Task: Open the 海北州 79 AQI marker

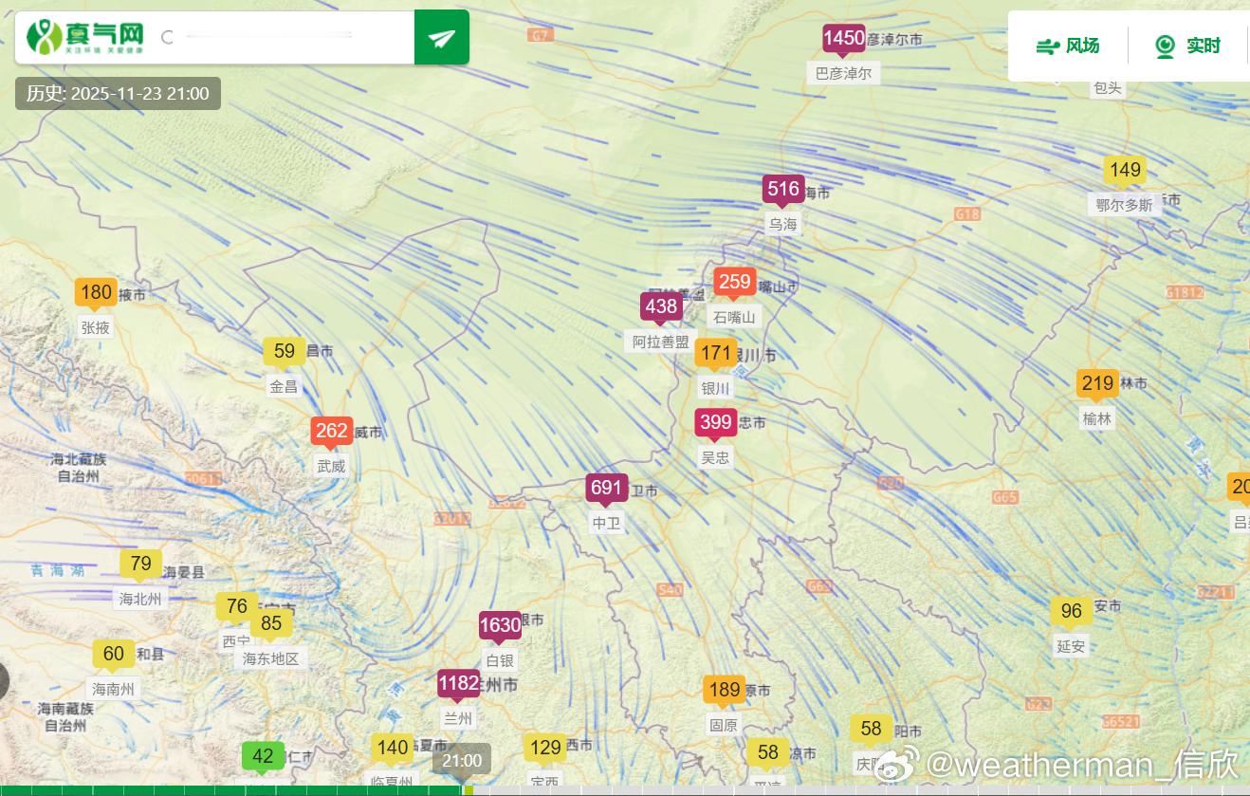Action: [140, 564]
